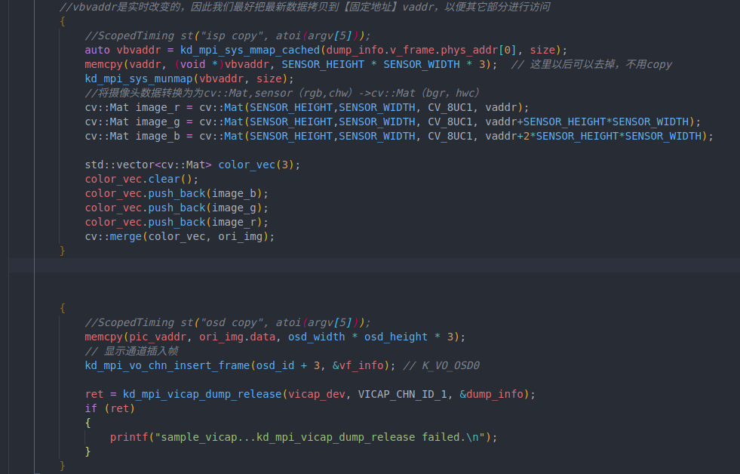Click kd_mpi_vo_chn_insert_frame call
The height and width of the screenshot is (474, 740).
(240, 366)
